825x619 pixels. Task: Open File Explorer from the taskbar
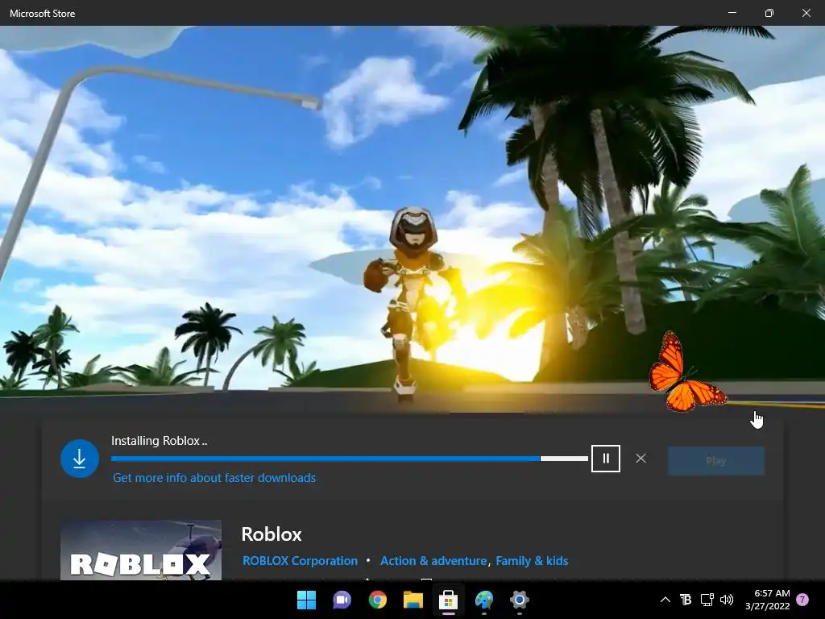(x=413, y=600)
